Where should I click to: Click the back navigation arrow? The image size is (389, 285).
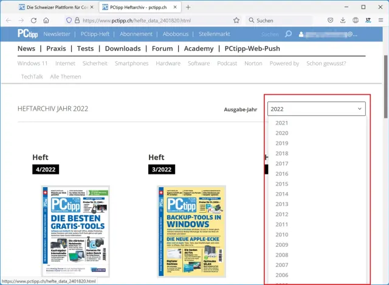coord(9,20)
